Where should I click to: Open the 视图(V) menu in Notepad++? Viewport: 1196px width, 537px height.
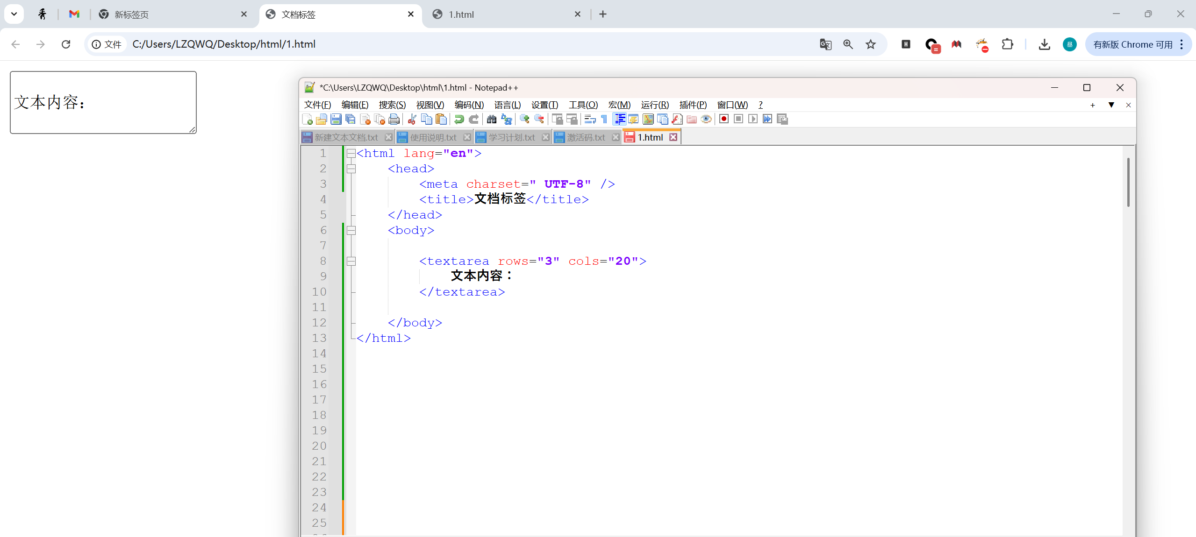430,105
